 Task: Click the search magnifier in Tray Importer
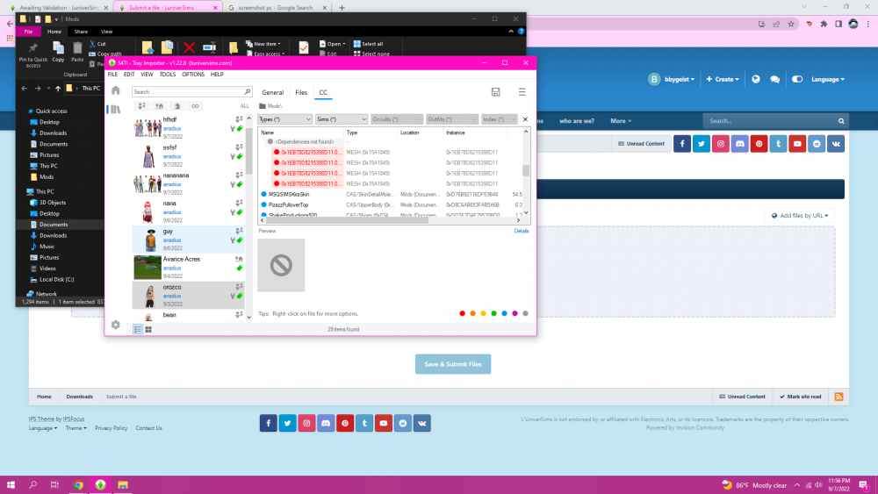tap(247, 92)
